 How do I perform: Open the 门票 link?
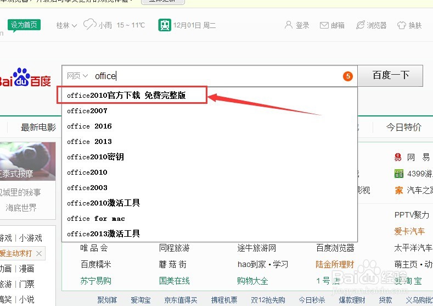(26, 284)
